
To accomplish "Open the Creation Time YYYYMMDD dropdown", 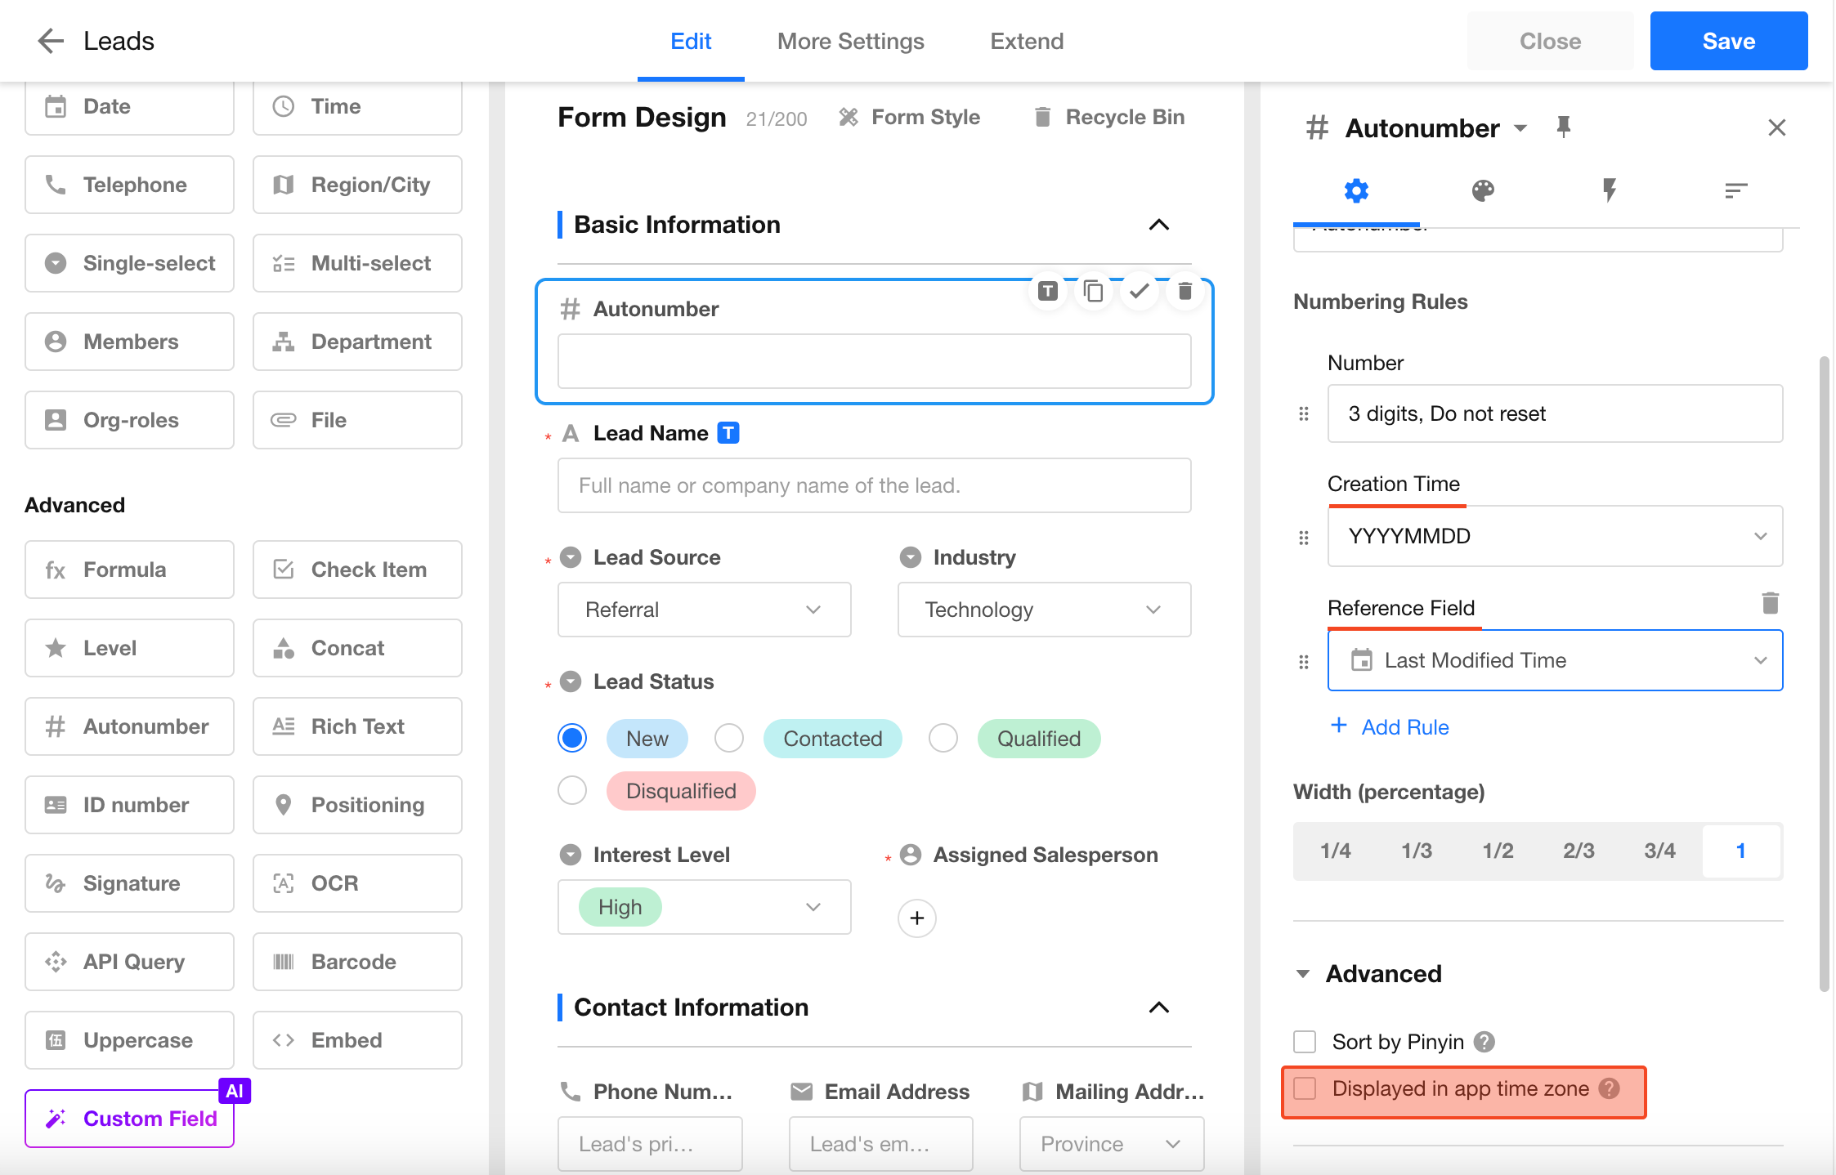I will 1555,536.
